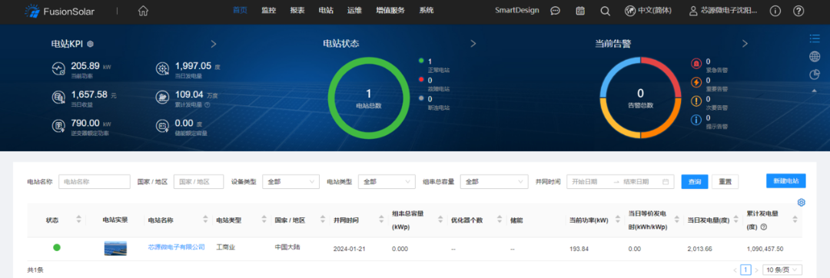Click the language globe icon
This screenshot has width=830, height=278.
coord(629,11)
